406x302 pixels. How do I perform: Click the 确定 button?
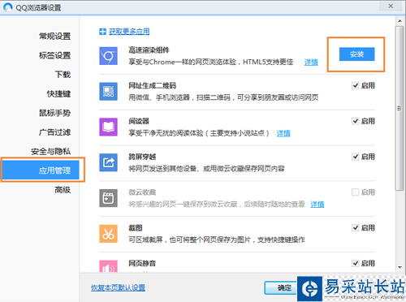[x=281, y=287]
